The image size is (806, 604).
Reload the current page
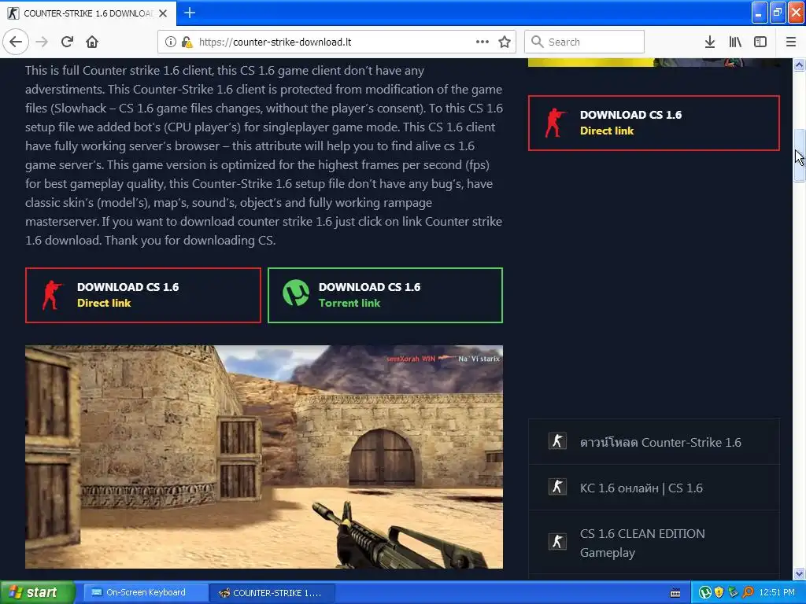pyautogui.click(x=67, y=42)
